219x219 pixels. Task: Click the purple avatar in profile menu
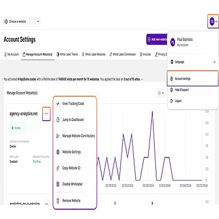pyautogui.click(x=173, y=42)
